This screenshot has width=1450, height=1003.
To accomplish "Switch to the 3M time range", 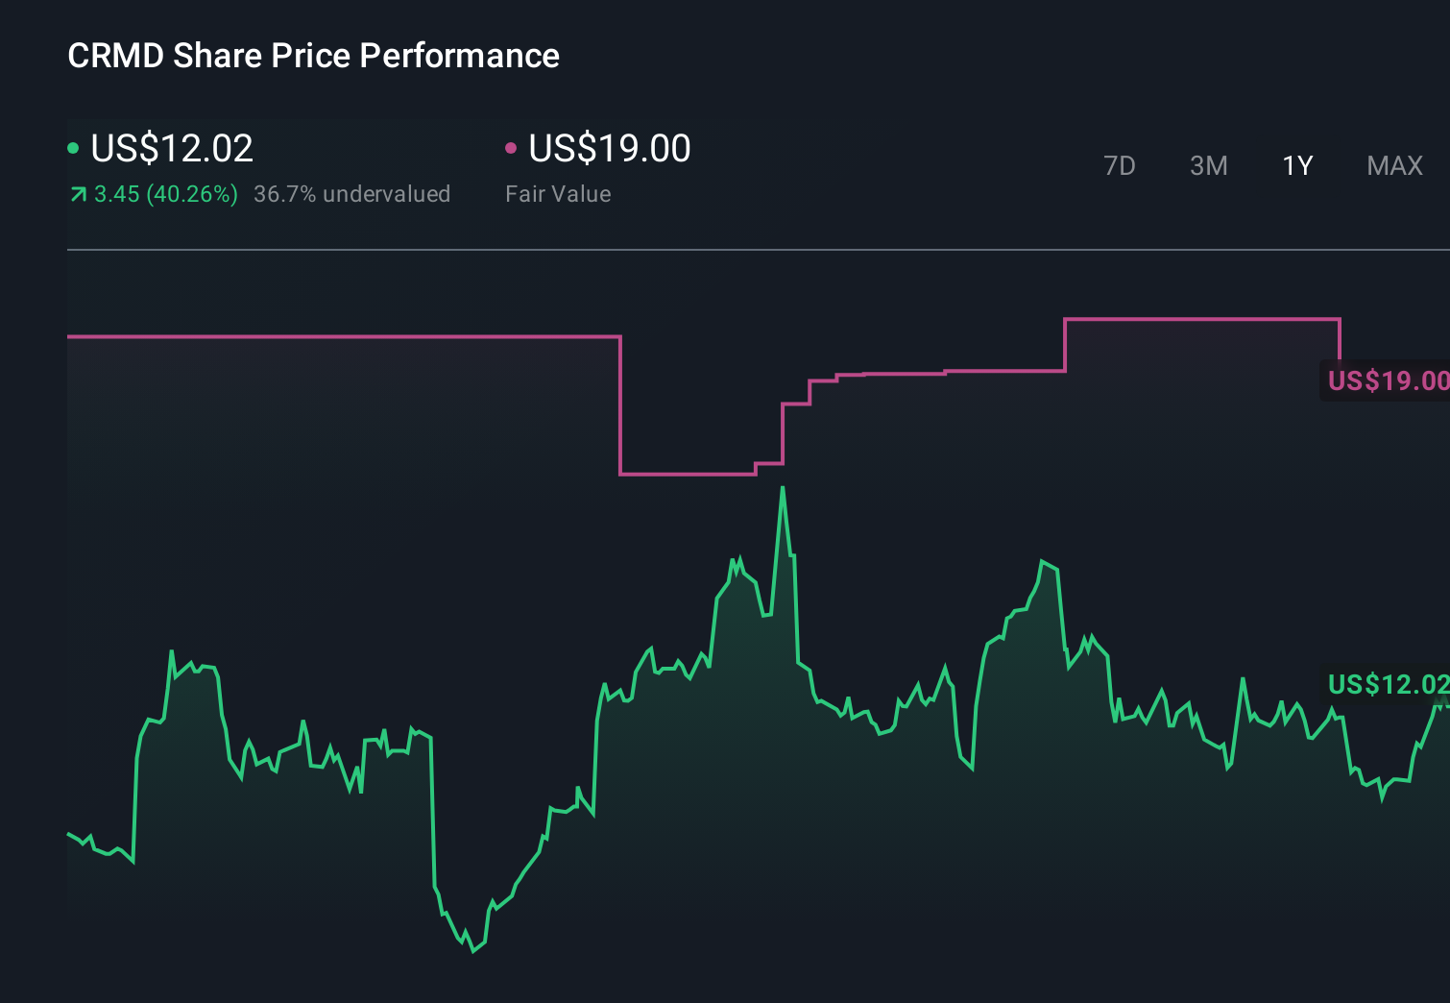I will (x=1208, y=165).
